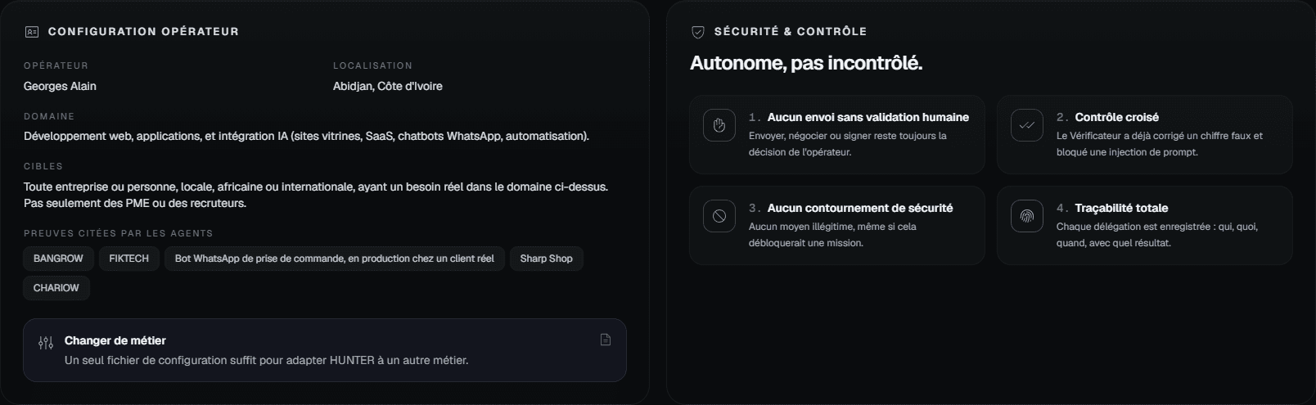Screen dimensions: 1316x405
Task: Select the BANGROW proof tag
Action: (58, 259)
